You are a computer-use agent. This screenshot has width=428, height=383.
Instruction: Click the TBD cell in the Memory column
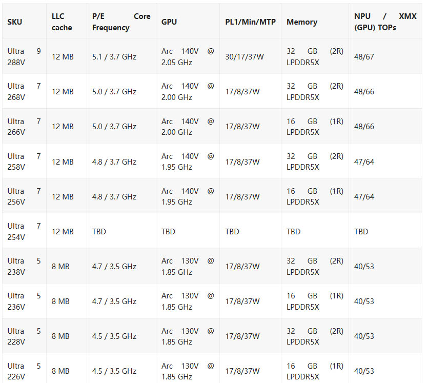tap(294, 232)
